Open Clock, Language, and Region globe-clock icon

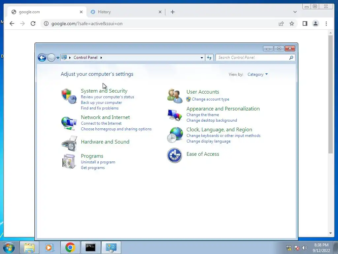tap(175, 135)
